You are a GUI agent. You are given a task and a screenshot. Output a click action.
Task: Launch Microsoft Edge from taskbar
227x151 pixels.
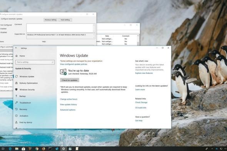coord(10,149)
